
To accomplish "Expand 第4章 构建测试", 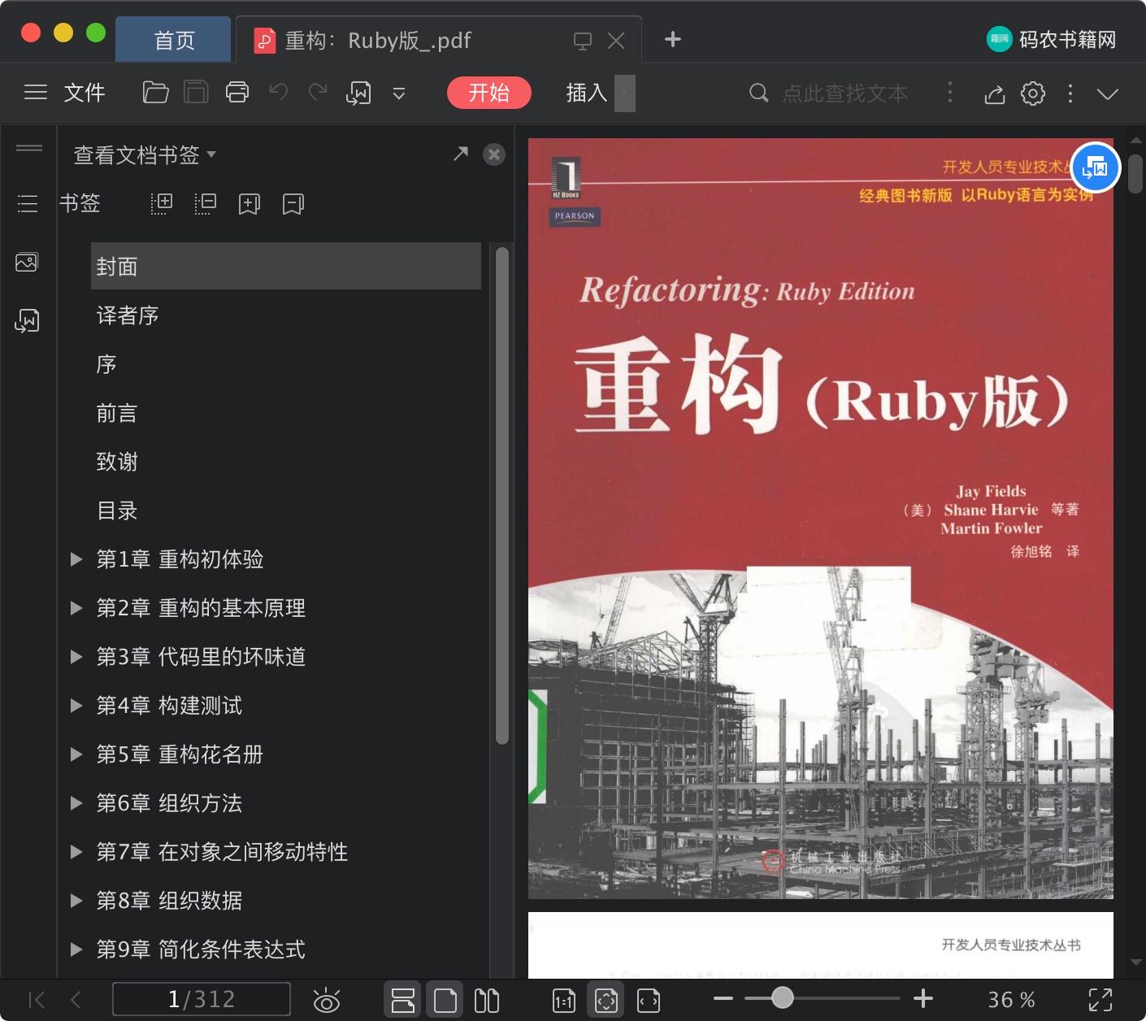I will (76, 706).
